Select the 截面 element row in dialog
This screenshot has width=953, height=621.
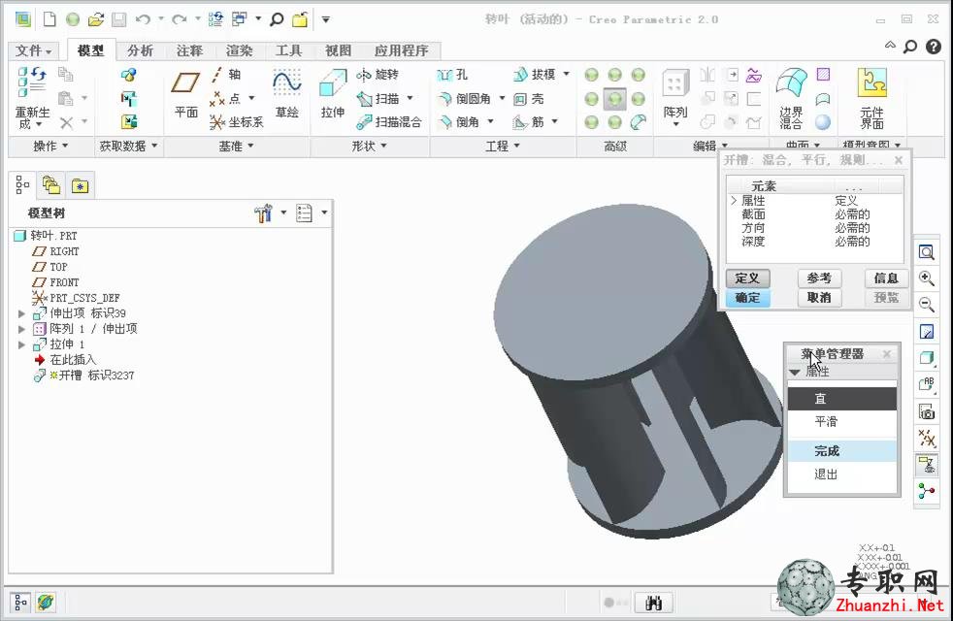pyautogui.click(x=814, y=214)
